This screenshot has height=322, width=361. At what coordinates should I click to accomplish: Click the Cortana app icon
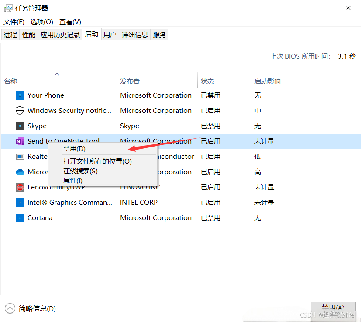pyautogui.click(x=20, y=218)
